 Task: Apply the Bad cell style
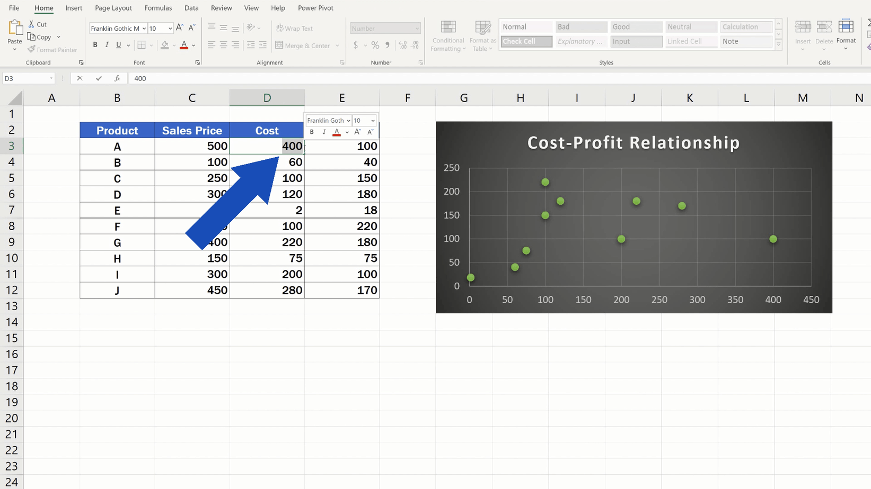581,27
